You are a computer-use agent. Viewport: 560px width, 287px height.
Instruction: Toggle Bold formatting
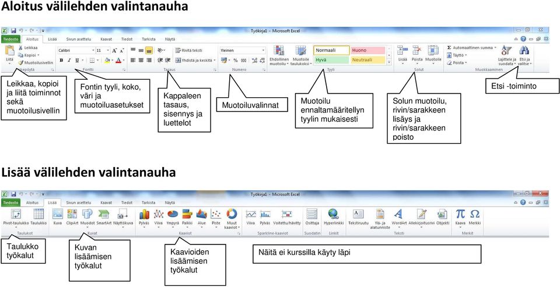pos(61,60)
